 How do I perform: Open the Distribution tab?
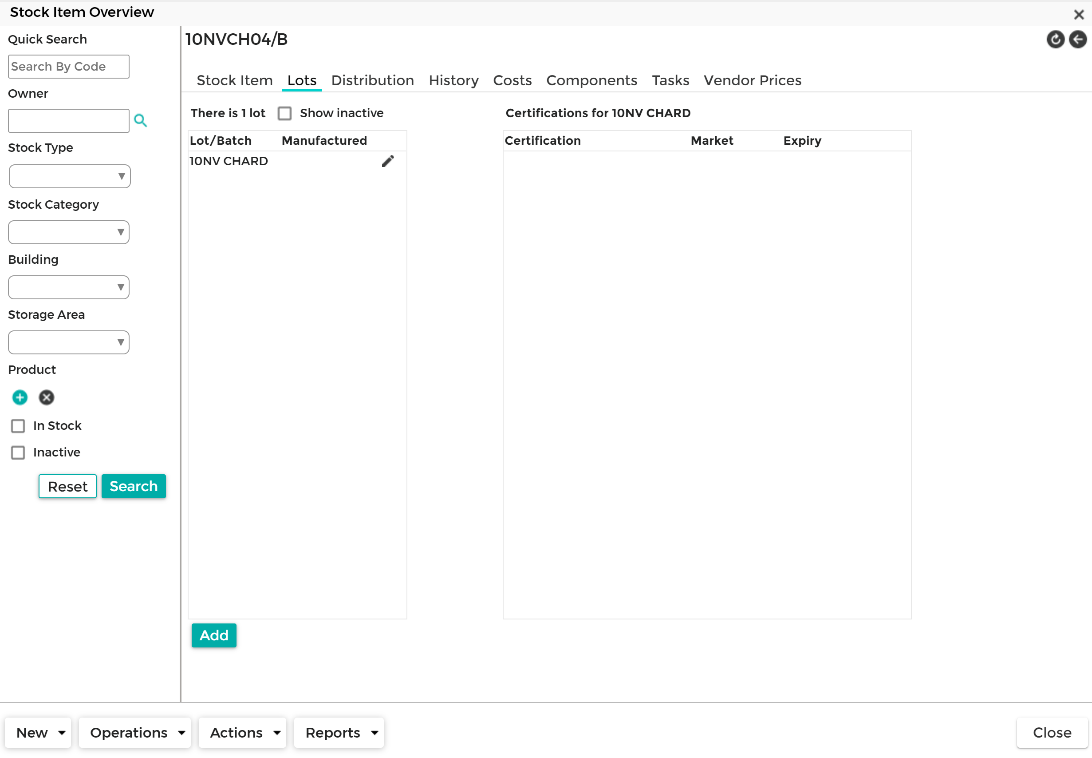(373, 80)
